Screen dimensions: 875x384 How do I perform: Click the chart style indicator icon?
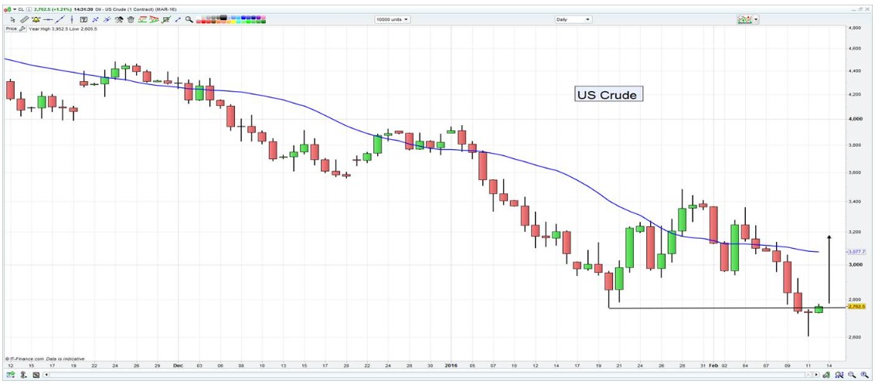coord(744,19)
